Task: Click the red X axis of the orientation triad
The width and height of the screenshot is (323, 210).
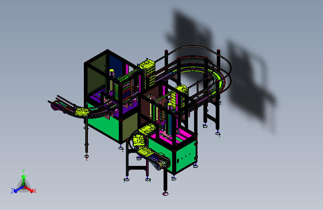Action: point(29,189)
